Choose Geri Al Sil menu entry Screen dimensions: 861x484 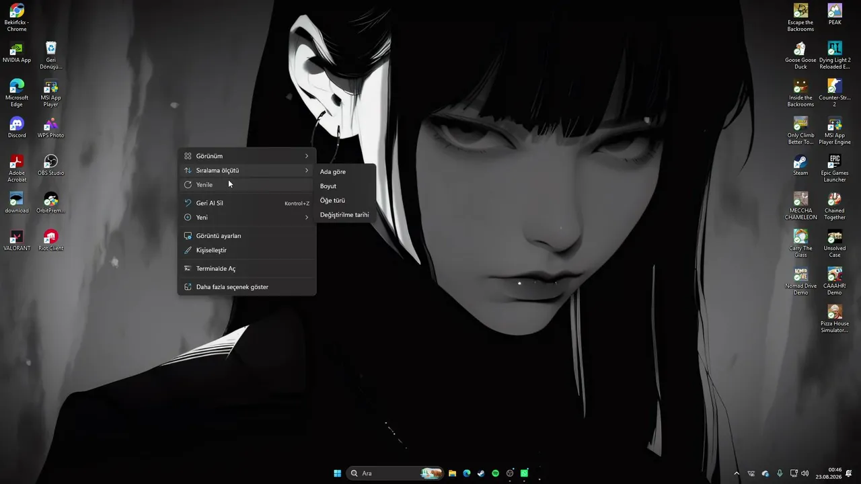click(x=247, y=203)
